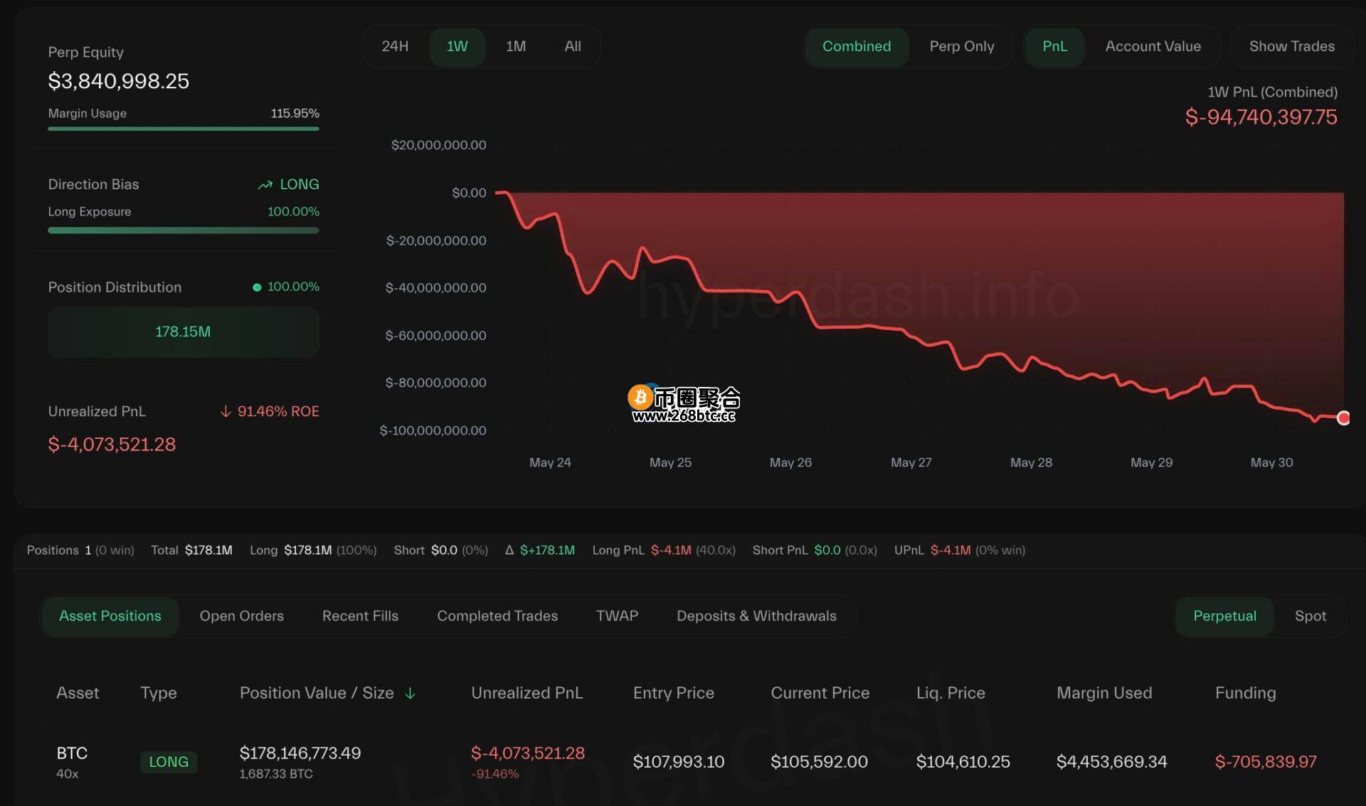Switch chart to Perp Only

(x=961, y=46)
